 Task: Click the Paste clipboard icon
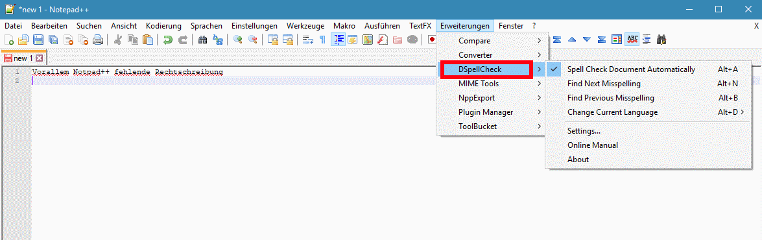(147, 40)
